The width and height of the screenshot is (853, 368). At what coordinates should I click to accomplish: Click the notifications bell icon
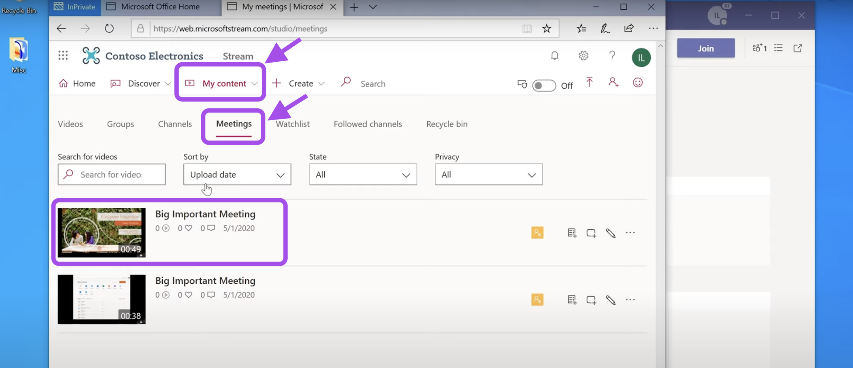pos(554,56)
